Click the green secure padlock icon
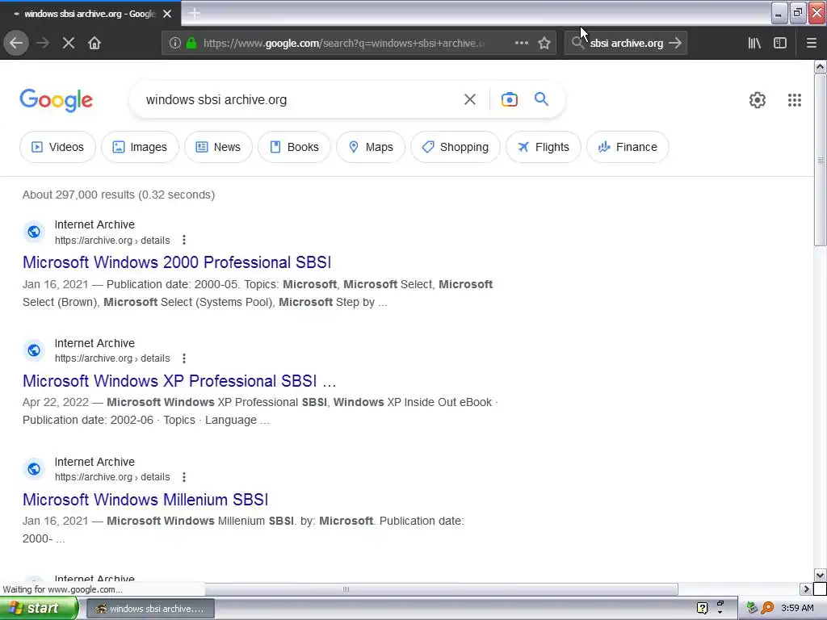 point(191,43)
